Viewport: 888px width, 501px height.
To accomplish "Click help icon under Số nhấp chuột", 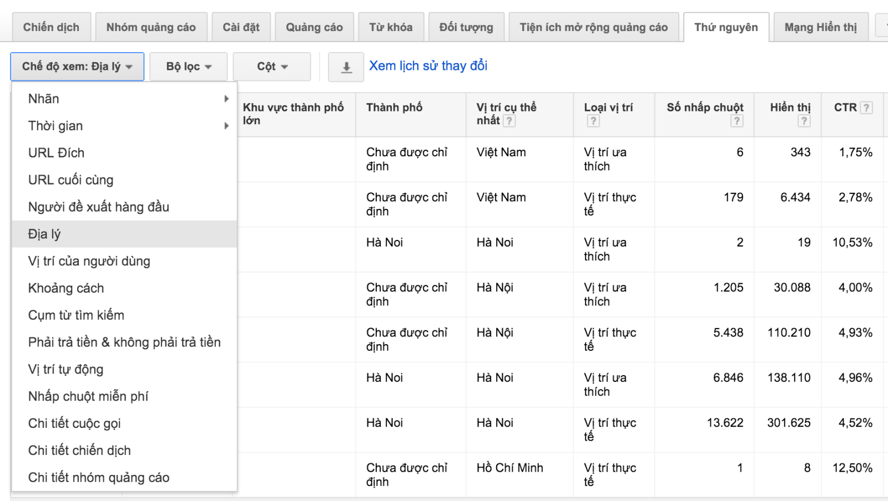I will click(736, 121).
